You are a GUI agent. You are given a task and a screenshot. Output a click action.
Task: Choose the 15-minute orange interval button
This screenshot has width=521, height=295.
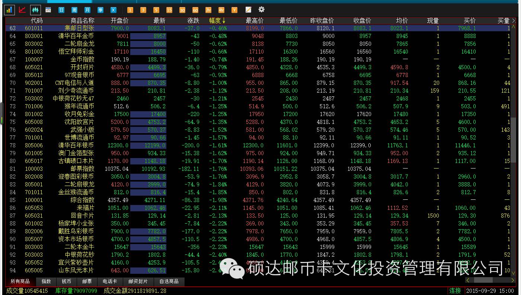169,10
